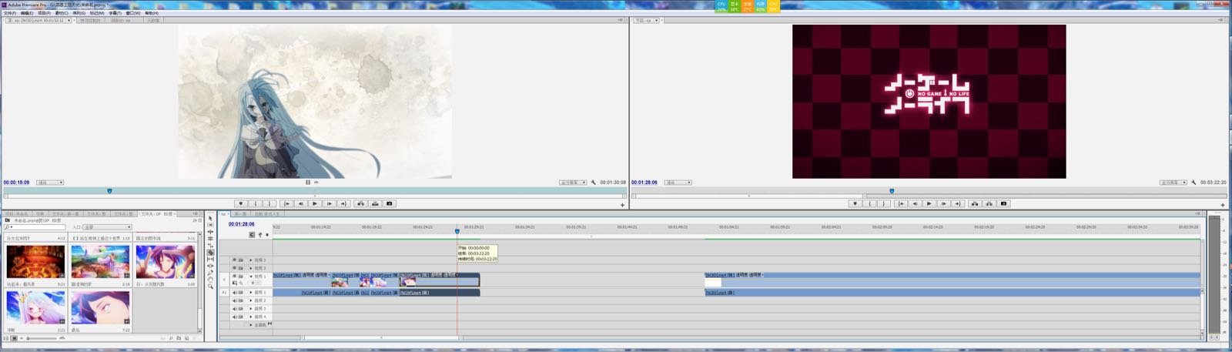This screenshot has height=352, width=1232.
Task: Click Mark Out in Source monitor
Action: pyautogui.click(x=269, y=203)
